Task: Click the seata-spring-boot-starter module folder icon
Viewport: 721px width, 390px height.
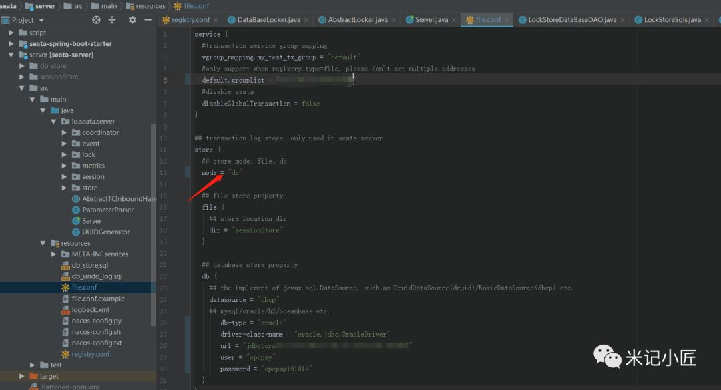Action: [23, 43]
